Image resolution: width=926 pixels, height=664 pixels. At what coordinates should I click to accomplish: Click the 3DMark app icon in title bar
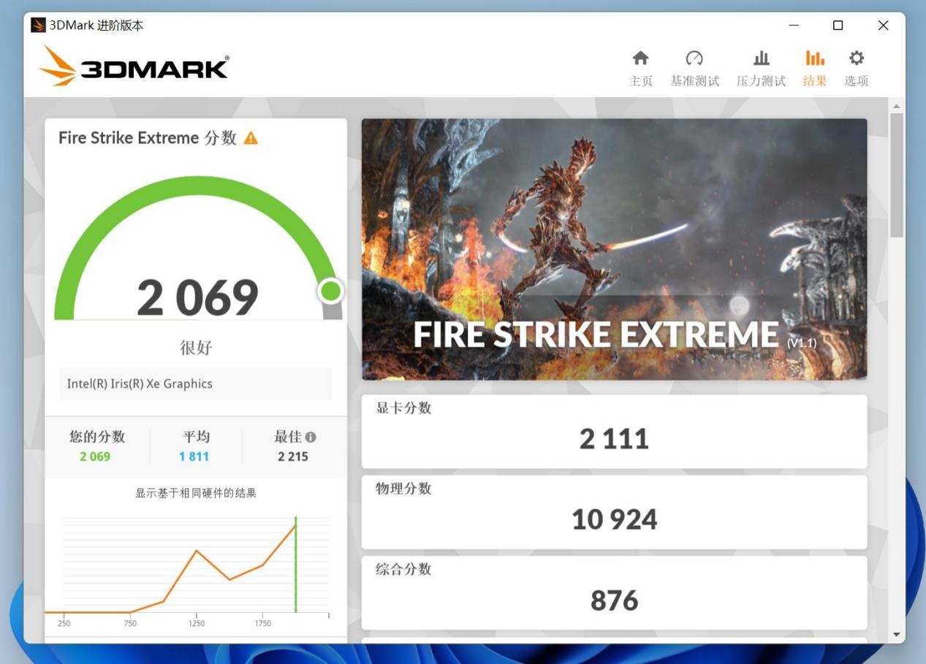click(38, 26)
